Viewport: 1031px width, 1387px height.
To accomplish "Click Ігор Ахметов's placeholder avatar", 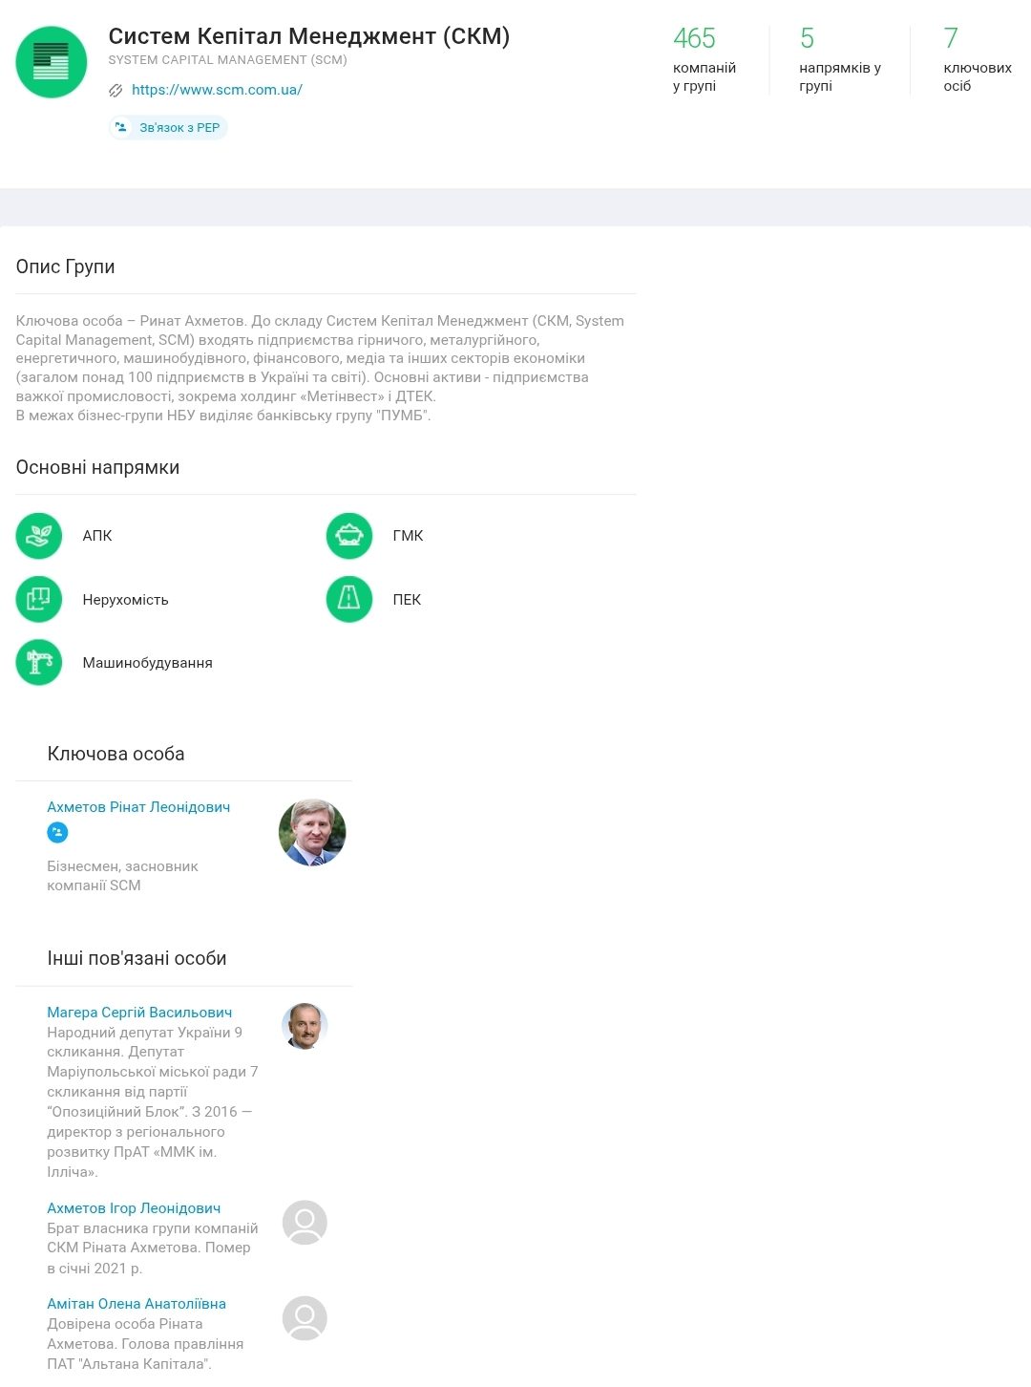I will click(305, 1223).
